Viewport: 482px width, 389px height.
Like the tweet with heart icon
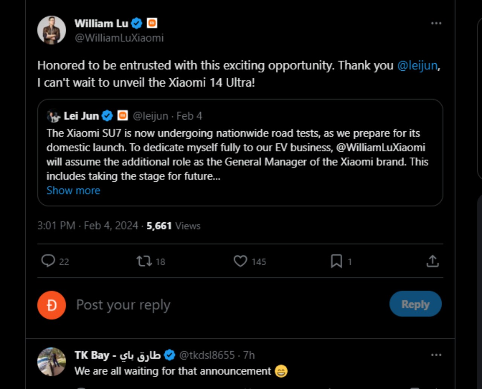[240, 261]
